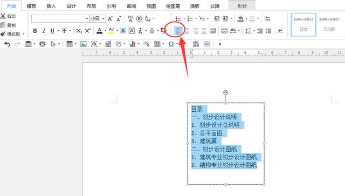
Task: Click the Insert Text Box icon
Action: pyautogui.click(x=157, y=44)
